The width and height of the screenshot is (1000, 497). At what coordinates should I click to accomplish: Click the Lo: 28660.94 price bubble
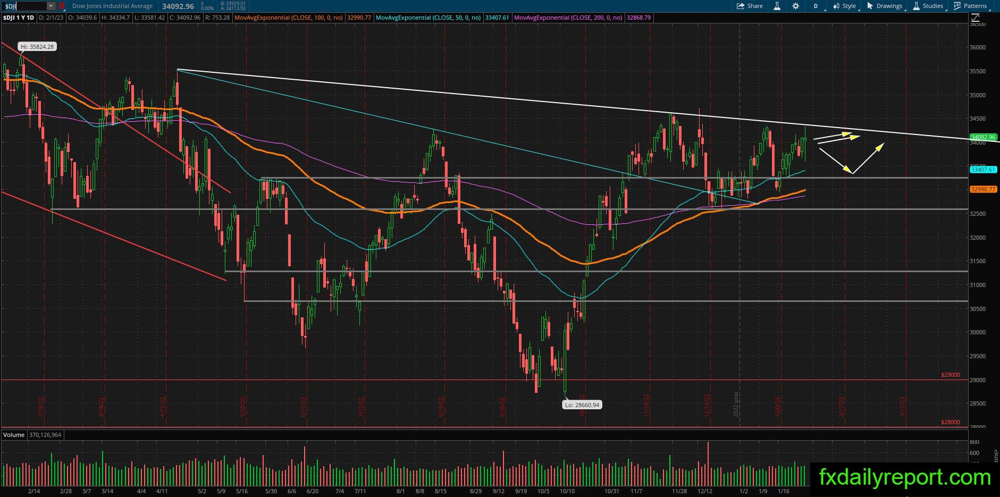582,405
